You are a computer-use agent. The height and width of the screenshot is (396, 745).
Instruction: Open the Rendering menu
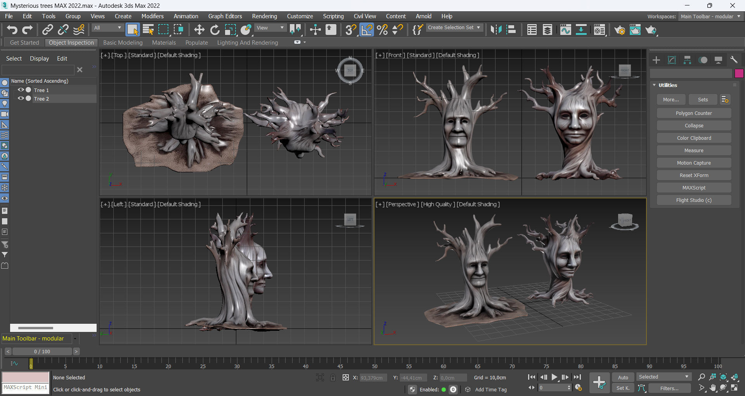click(x=265, y=16)
